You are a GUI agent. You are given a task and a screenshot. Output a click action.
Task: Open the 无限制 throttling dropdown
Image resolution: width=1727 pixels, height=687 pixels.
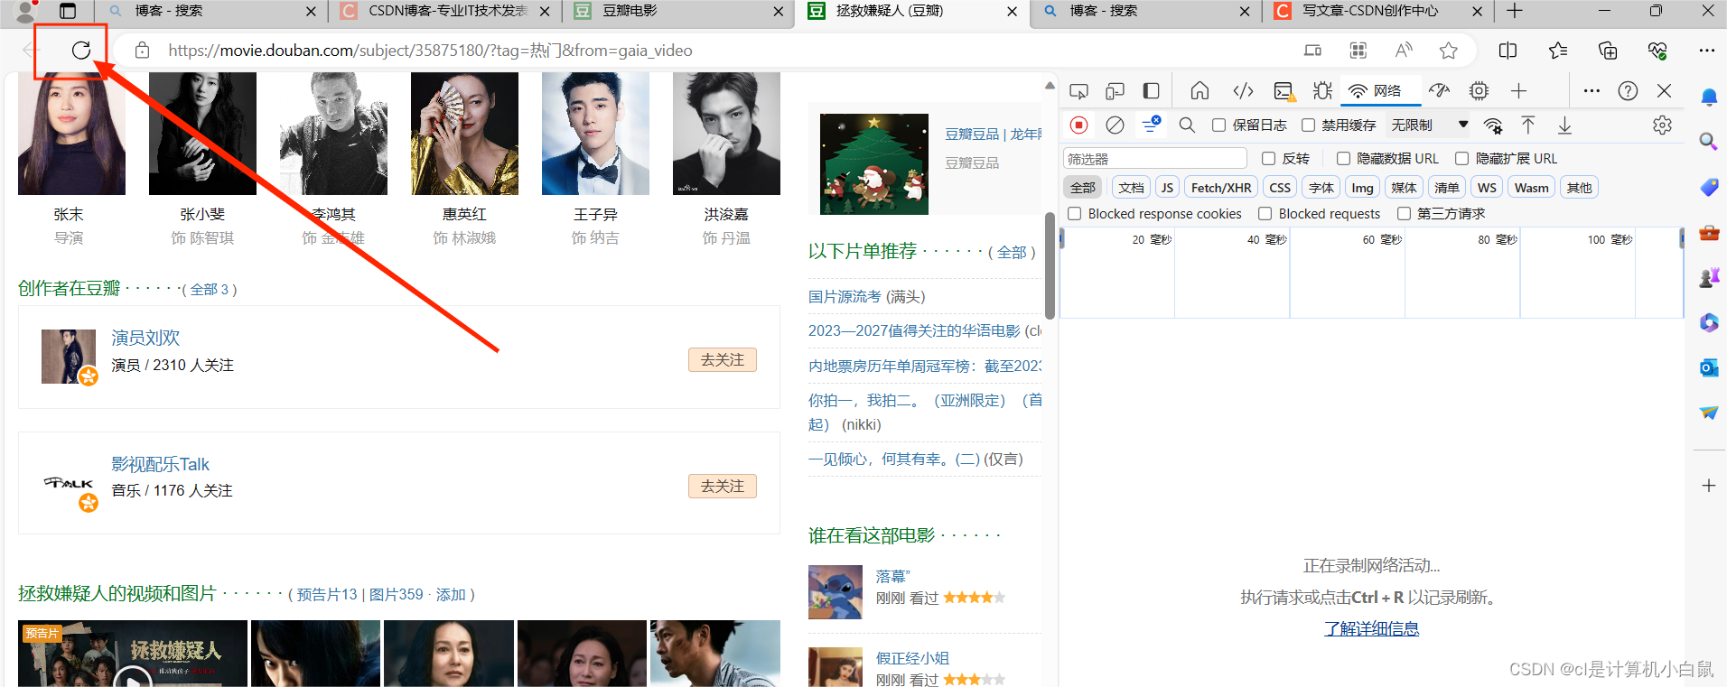click(x=1429, y=125)
